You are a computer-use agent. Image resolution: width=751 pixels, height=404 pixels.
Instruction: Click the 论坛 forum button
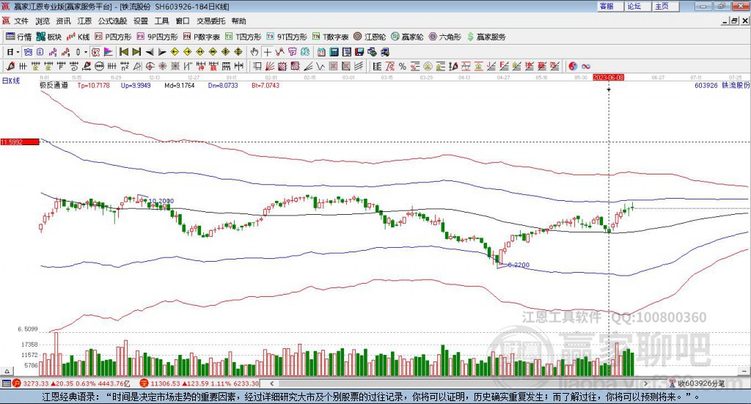tap(638, 6)
